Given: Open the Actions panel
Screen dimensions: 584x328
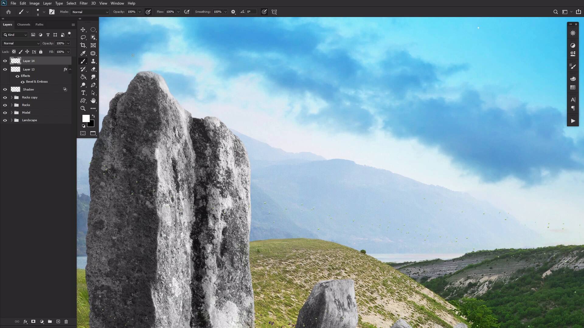Looking at the screenshot, I should tap(573, 121).
